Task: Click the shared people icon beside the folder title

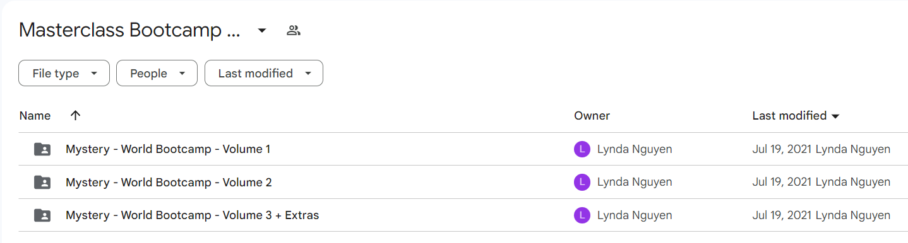Action: tap(293, 30)
